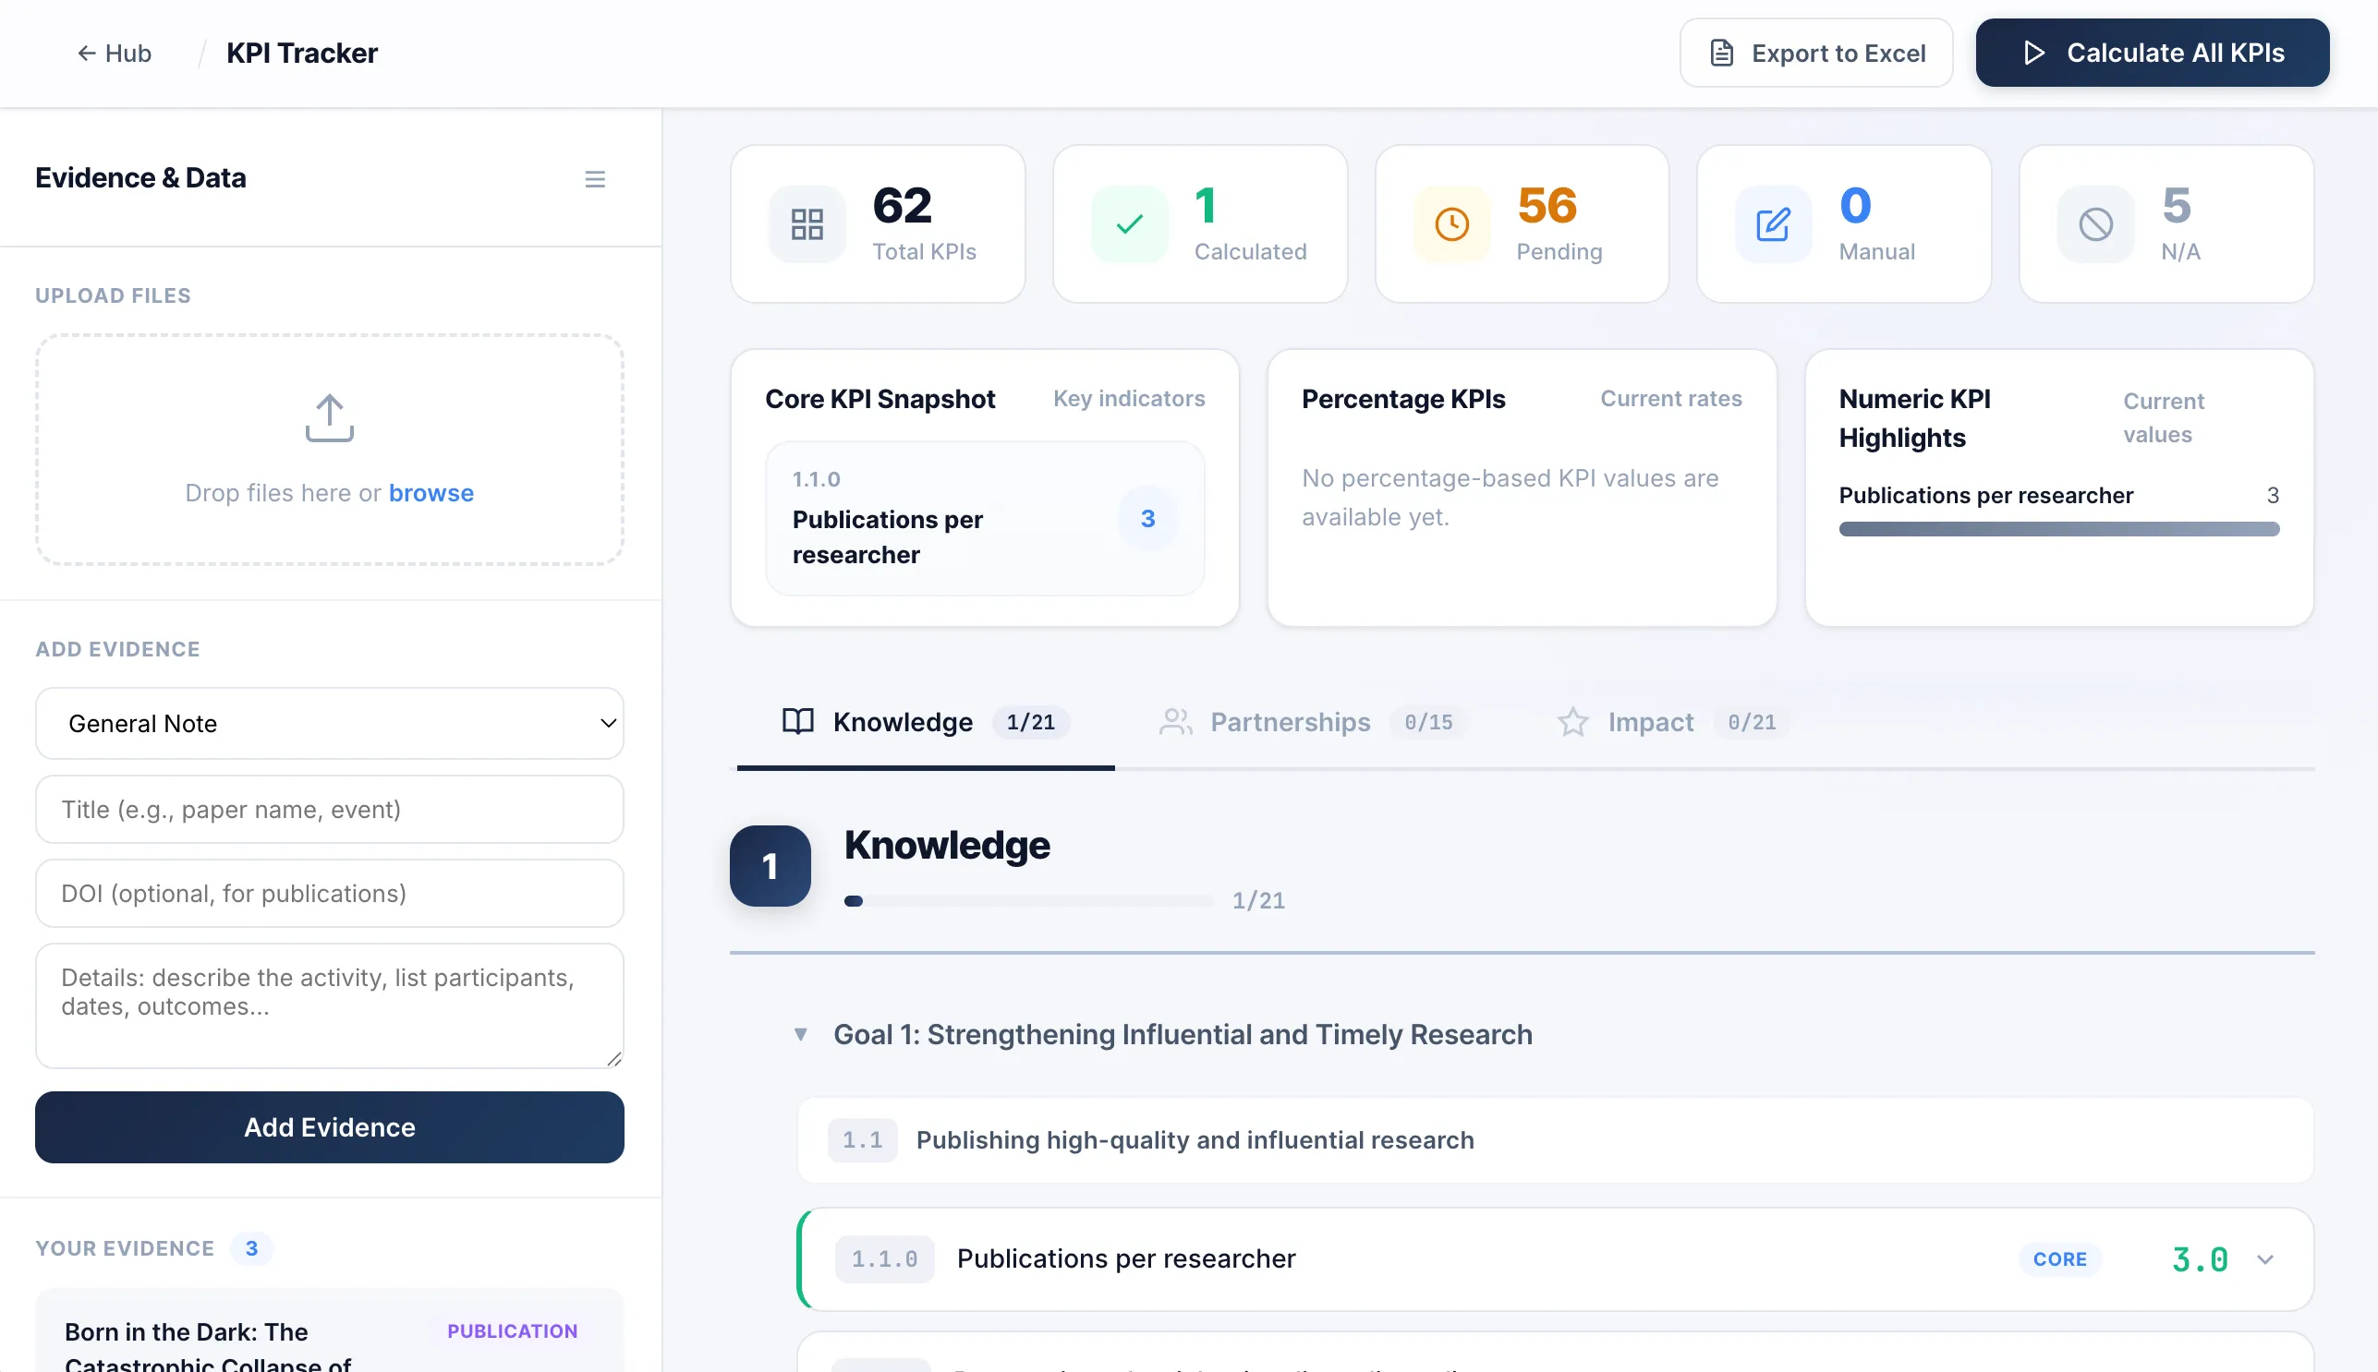This screenshot has width=2378, height=1372.
Task: Click the CORE tag on KPI 1.1.0
Action: pos(2059,1260)
